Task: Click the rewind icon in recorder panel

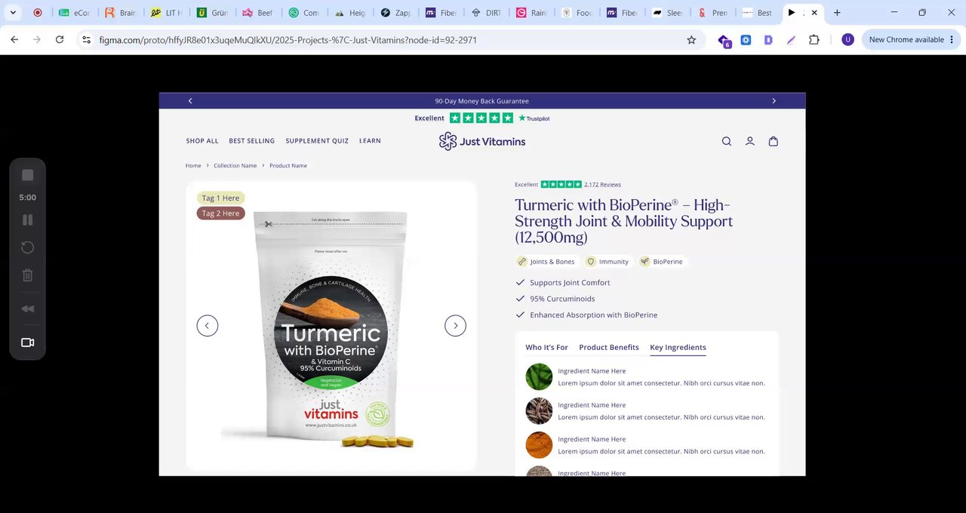Action: 28,309
